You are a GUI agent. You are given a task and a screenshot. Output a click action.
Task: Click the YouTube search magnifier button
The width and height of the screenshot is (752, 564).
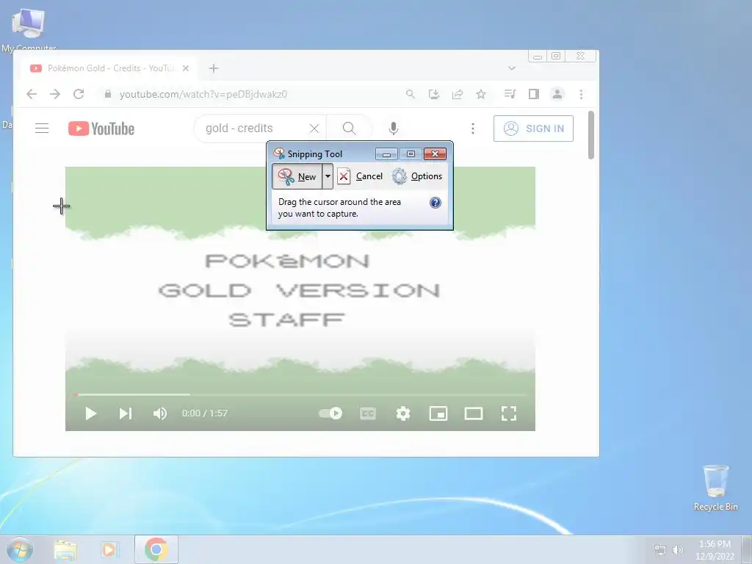coord(350,129)
